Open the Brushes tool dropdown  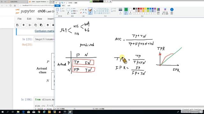coord(90,11)
